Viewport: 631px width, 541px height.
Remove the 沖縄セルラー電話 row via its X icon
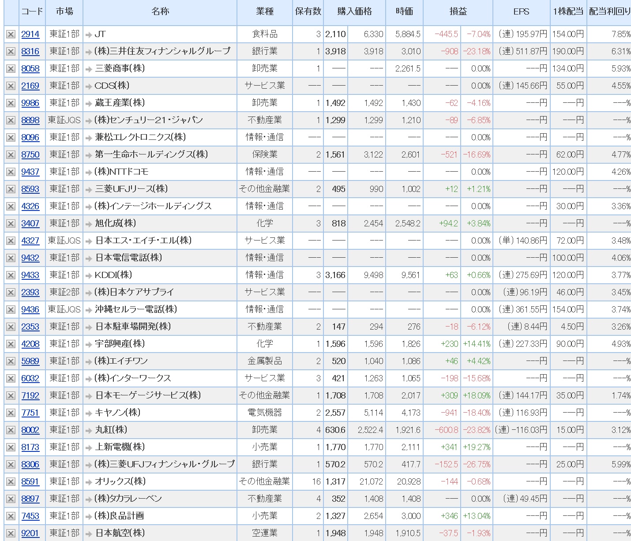(11, 310)
